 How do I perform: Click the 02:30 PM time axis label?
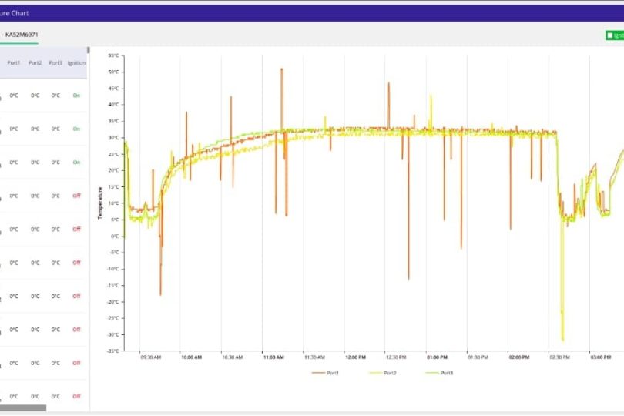tap(560, 357)
